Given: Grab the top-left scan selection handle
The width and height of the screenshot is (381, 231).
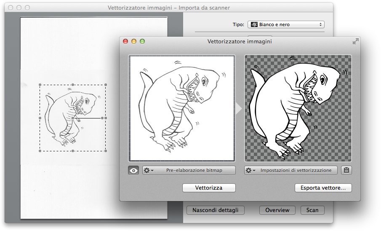Looking at the screenshot, I should tap(40, 85).
